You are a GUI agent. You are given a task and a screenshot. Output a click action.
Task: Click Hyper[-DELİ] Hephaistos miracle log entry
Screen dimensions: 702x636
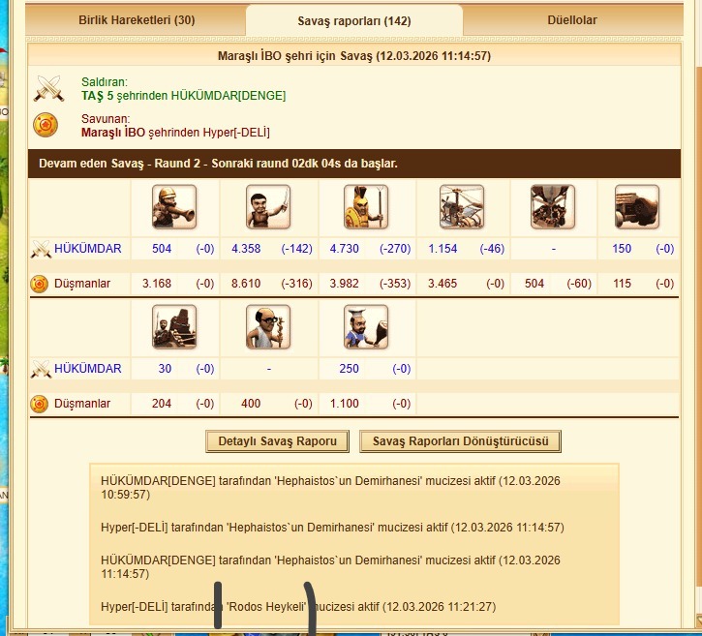tap(332, 528)
